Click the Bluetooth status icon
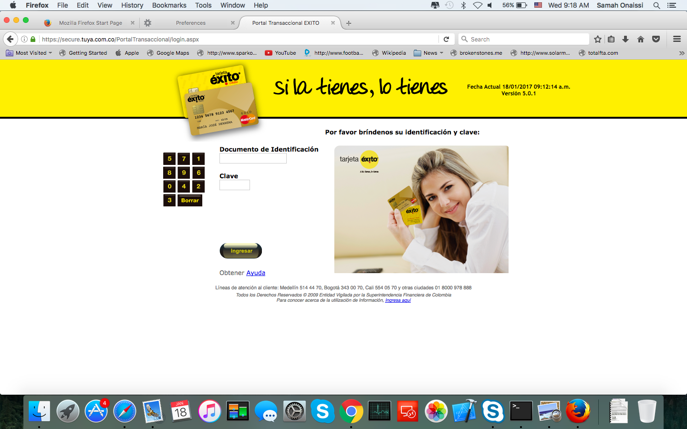Image resolution: width=687 pixels, height=429 pixels. click(x=463, y=5)
